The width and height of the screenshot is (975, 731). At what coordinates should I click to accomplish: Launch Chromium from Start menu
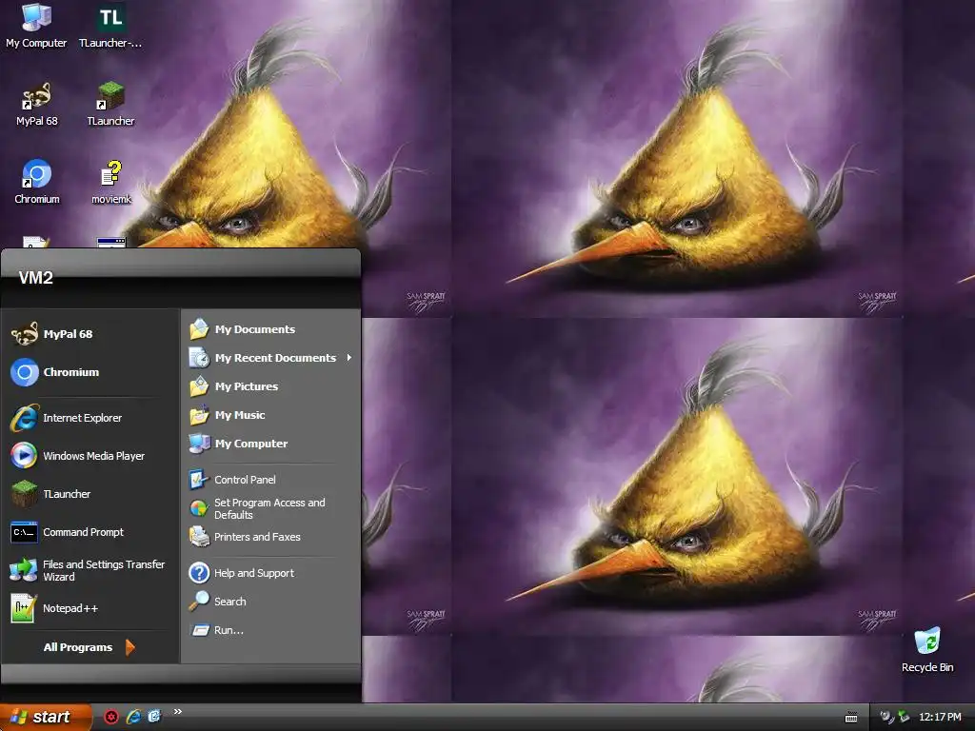[90, 372]
